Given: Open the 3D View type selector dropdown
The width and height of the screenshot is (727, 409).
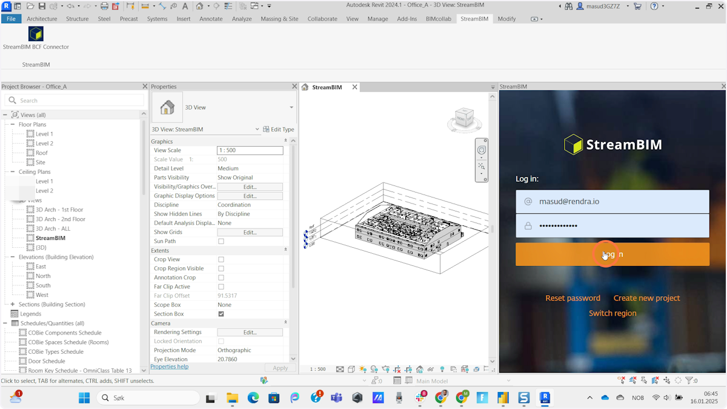Looking at the screenshot, I should [291, 107].
